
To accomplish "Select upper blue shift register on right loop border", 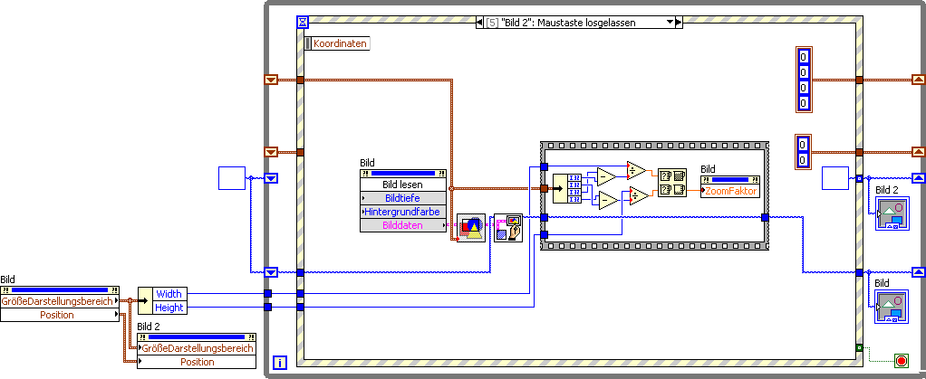I will [919, 177].
